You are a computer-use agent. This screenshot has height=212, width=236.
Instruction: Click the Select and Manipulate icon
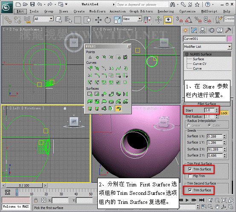[158, 20]
